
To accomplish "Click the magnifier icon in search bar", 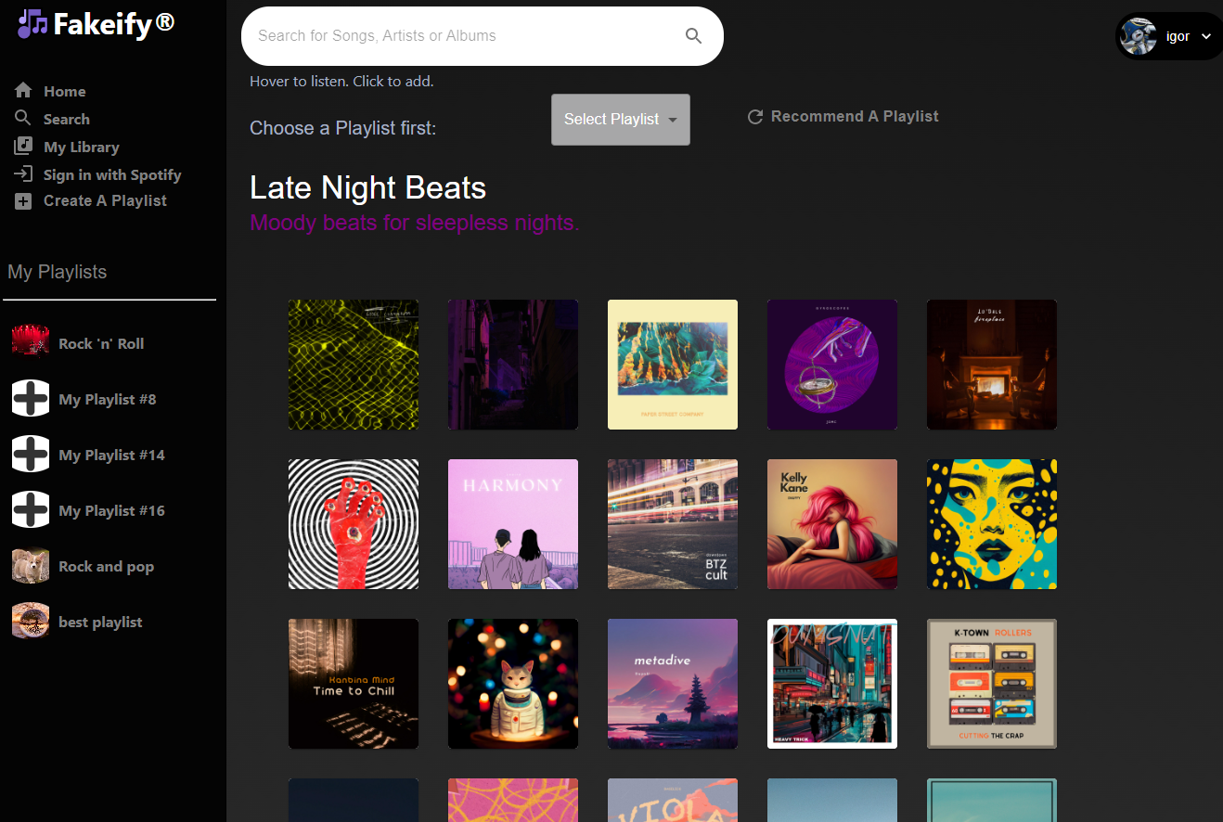I will click(x=693, y=36).
